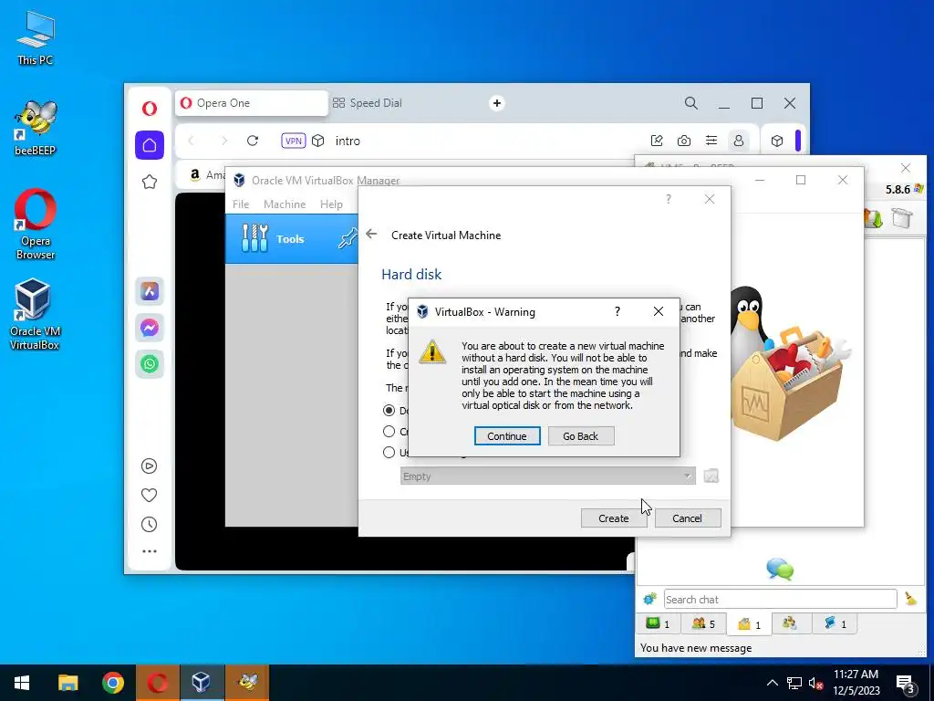Open the VirtualBox File menu
Viewport: 934px width, 701px height.
241,204
